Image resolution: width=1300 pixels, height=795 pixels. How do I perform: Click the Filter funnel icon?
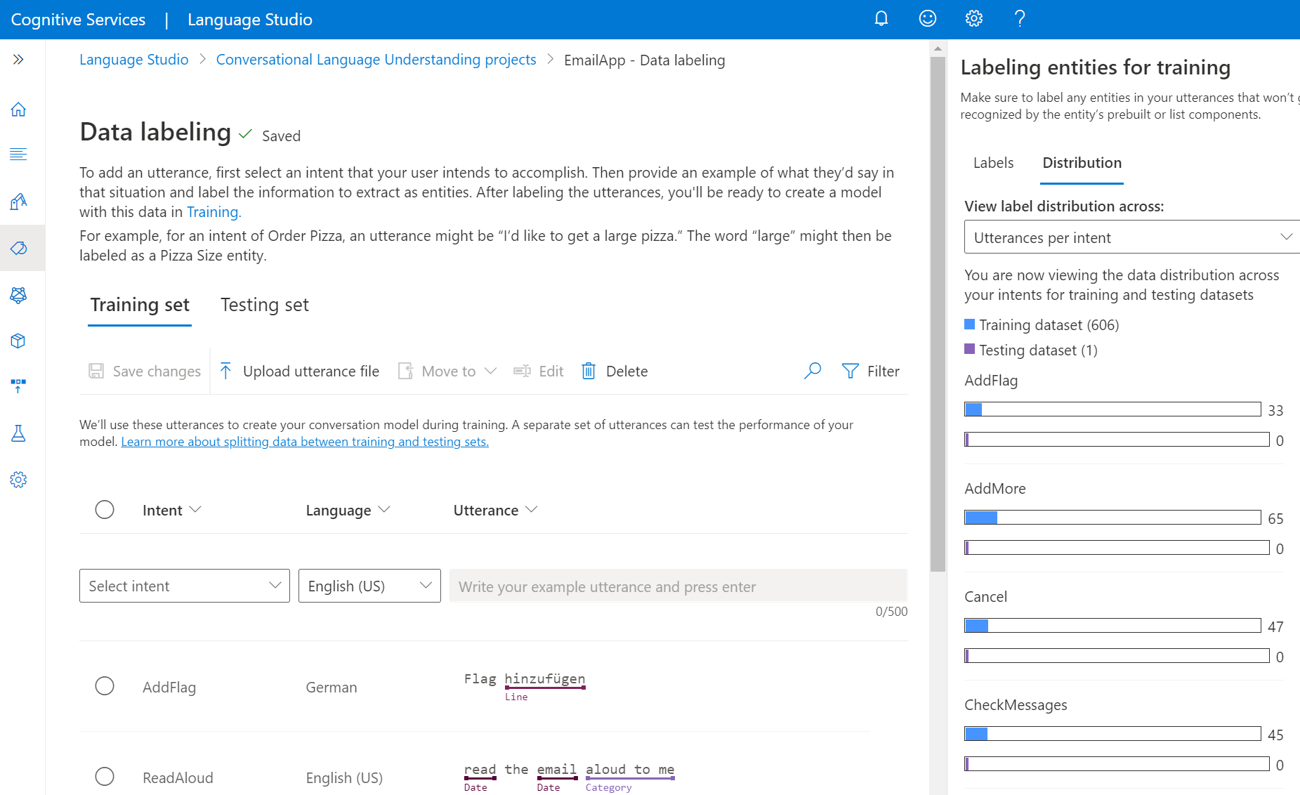[x=851, y=371]
